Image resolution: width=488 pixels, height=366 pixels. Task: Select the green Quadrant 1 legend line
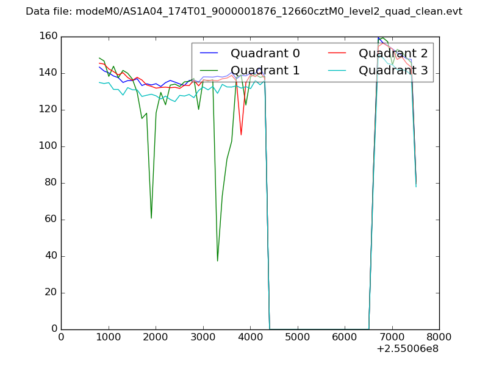pos(210,71)
